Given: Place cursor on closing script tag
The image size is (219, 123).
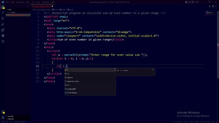Looking at the screenshot, I should click(54, 74).
